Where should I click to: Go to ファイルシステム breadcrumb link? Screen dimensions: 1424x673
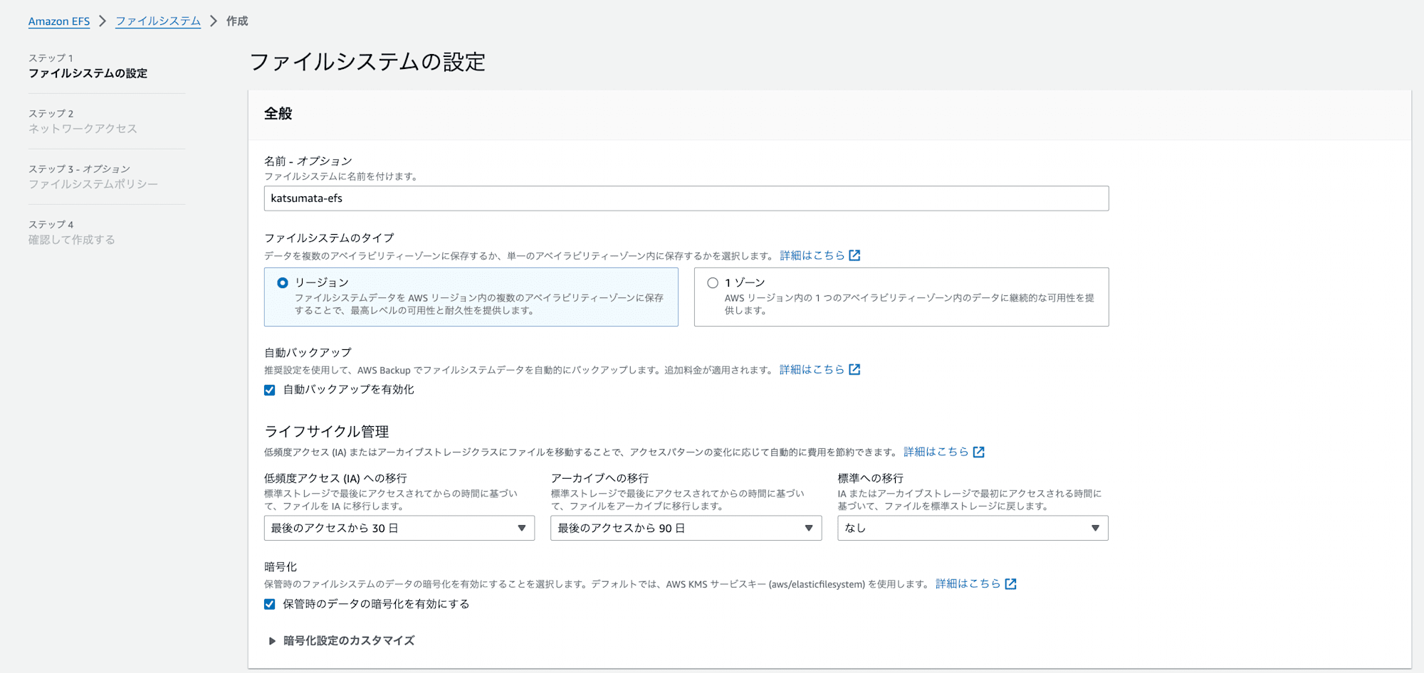coord(158,21)
